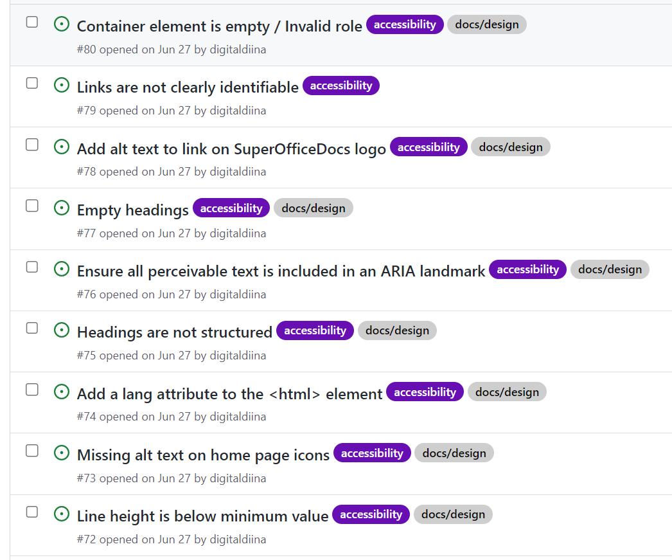Click the open issue icon for issue #78
Viewport: 672px width, 560px height.
(x=62, y=147)
